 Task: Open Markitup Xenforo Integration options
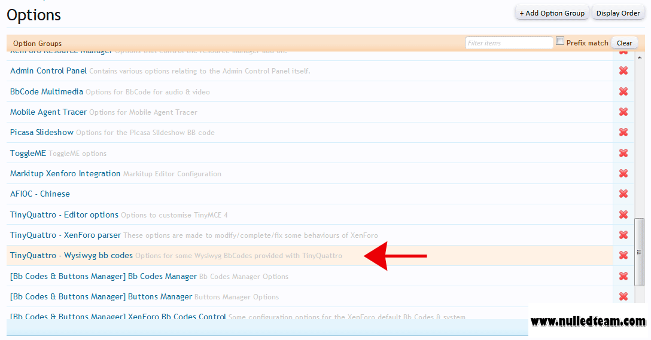point(65,173)
